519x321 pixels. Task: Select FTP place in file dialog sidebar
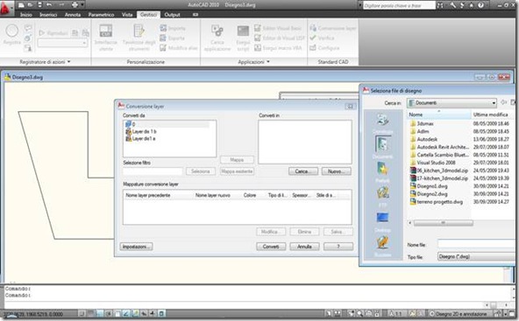(x=382, y=197)
